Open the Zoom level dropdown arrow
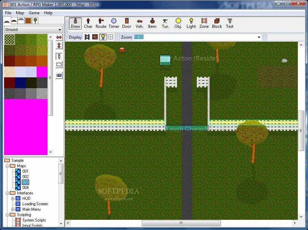Screen dimensions: 308x230 tap(259, 37)
